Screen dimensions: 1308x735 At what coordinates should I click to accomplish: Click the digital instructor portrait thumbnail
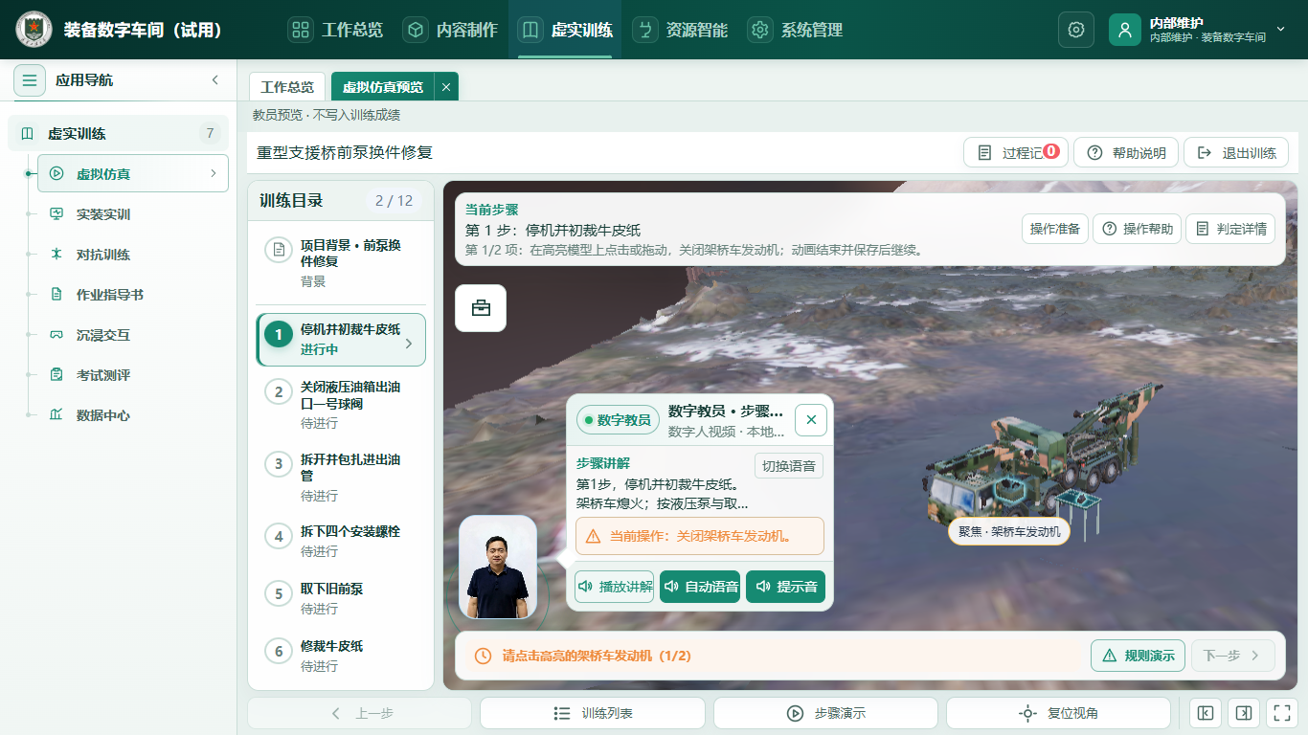498,568
